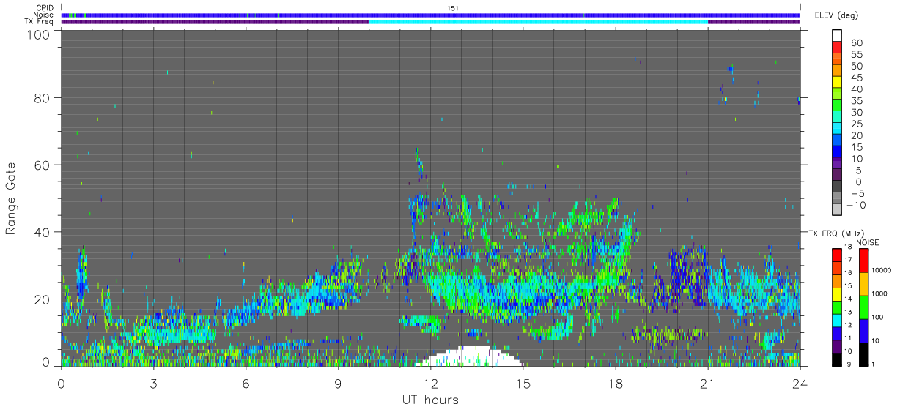Click the 17 label on TX FRQ legend
This screenshot has width=900, height=415.
pyautogui.click(x=849, y=260)
